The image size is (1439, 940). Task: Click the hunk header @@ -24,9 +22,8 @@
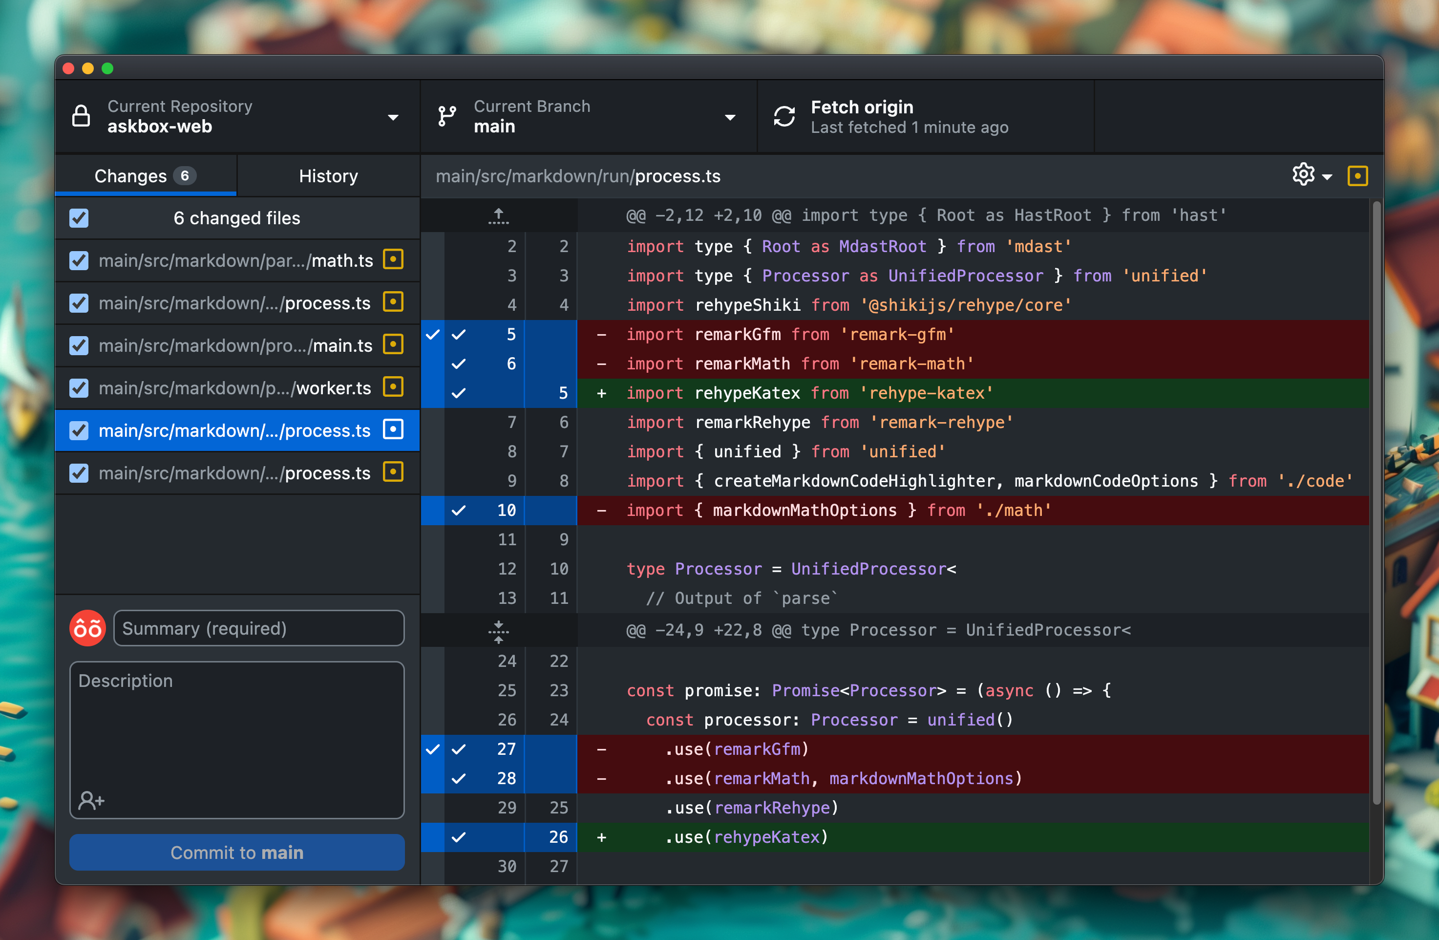click(878, 630)
